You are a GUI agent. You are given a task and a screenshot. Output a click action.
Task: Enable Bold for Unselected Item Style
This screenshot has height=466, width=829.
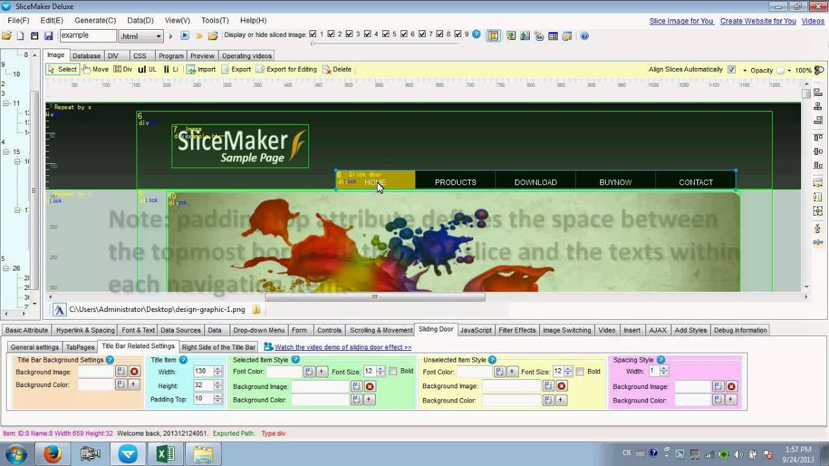[x=580, y=372]
